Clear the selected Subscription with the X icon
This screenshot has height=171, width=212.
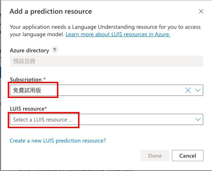(x=188, y=90)
